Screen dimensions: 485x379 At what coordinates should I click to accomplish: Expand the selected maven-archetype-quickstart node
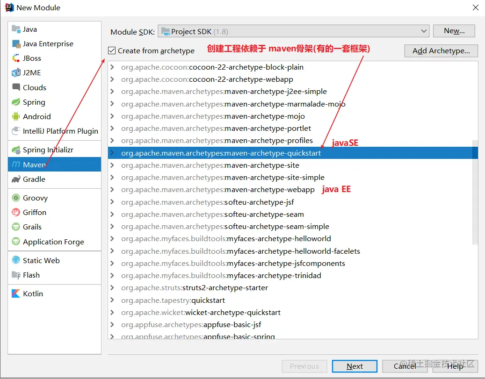(112, 153)
